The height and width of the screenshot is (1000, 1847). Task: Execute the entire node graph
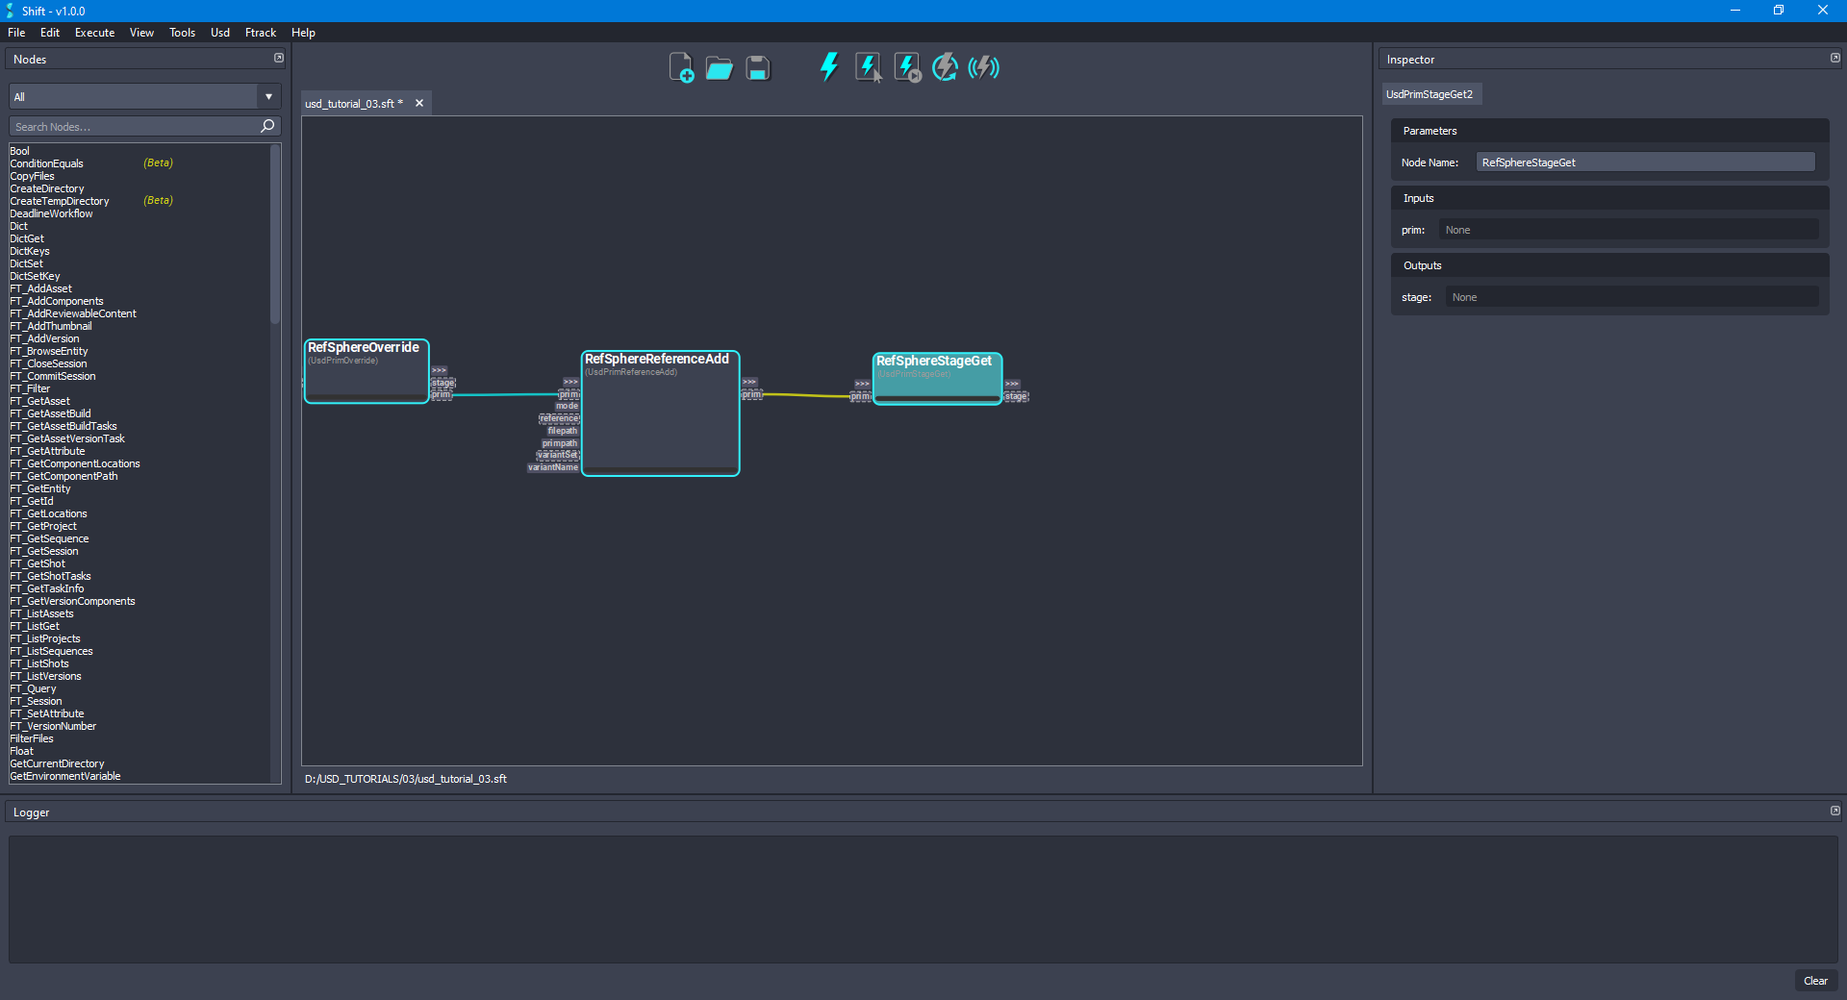828,67
